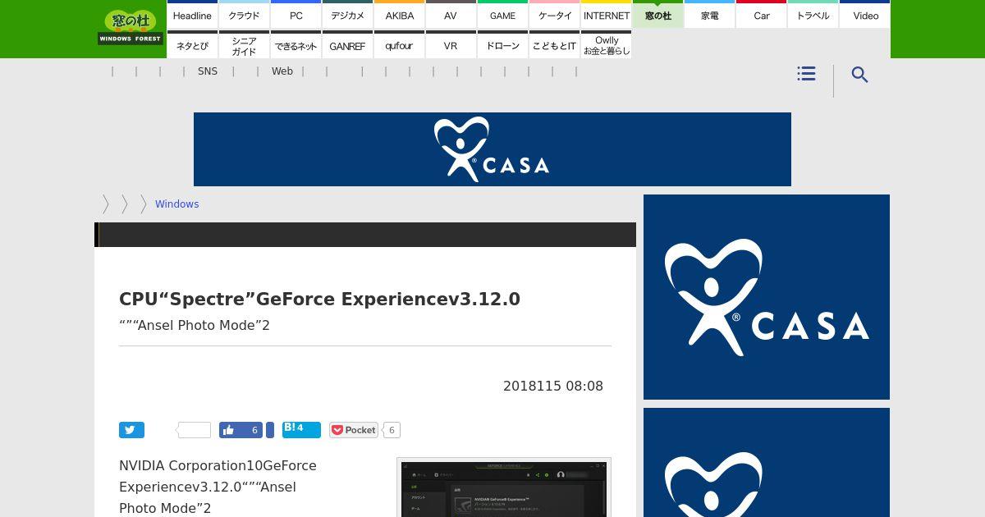The height and width of the screenshot is (517, 985).
Task: Open the Video tab
Action: tap(865, 15)
